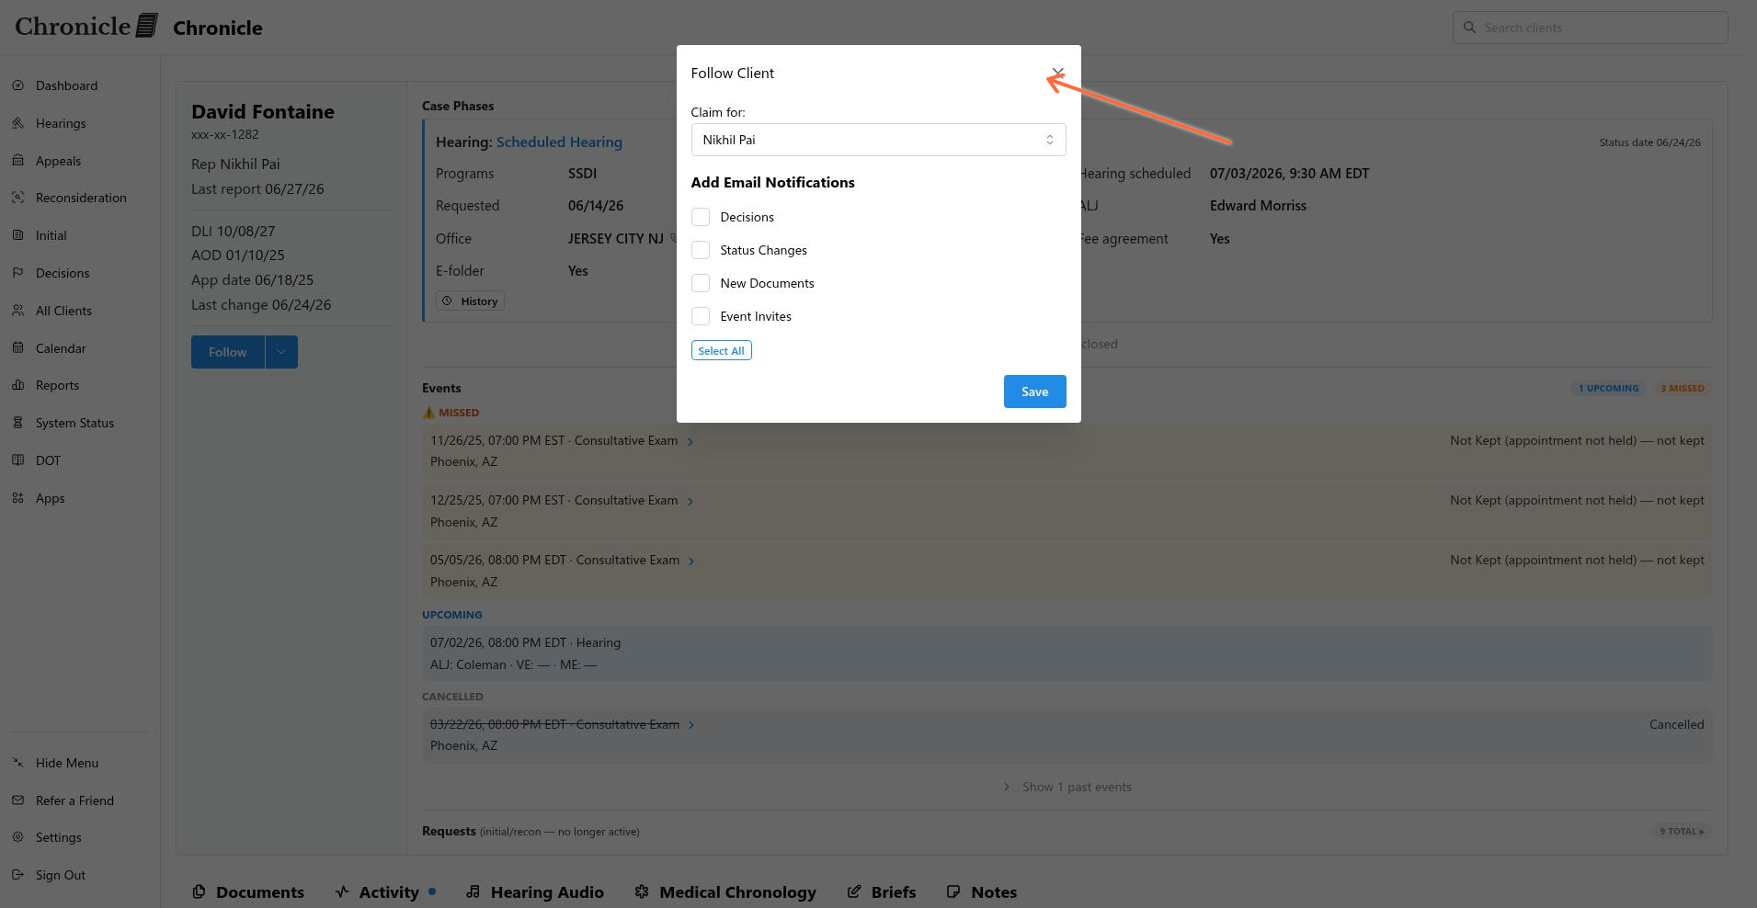
Task: Toggle Event Invites checkbox
Action: 701,316
